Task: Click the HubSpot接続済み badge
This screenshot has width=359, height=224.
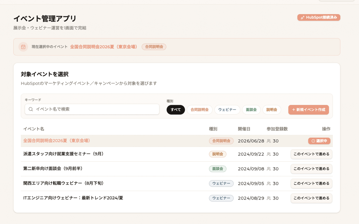Action: pyautogui.click(x=319, y=17)
